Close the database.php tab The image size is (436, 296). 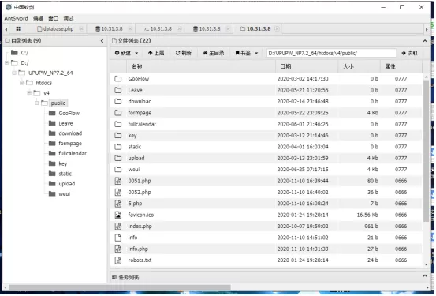click(81, 28)
